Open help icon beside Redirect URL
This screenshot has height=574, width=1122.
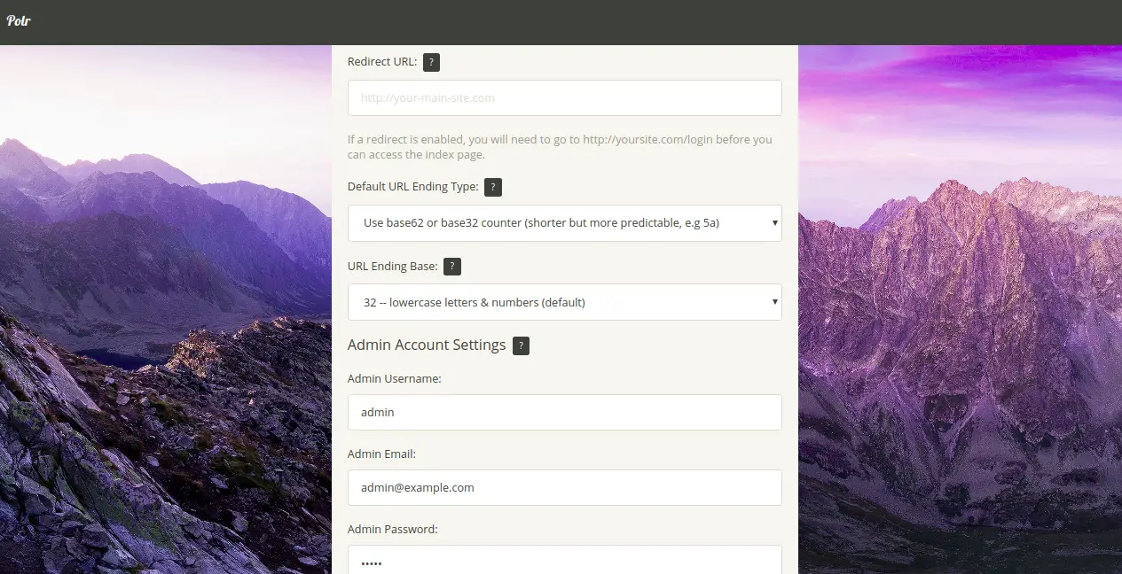click(431, 62)
